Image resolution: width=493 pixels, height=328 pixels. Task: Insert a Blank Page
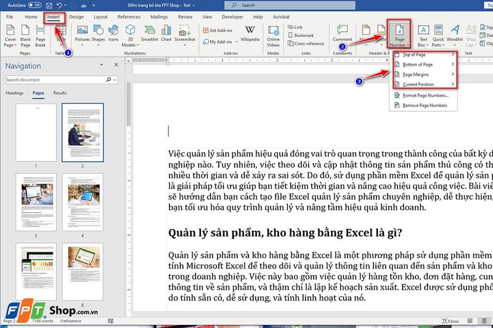(x=25, y=36)
